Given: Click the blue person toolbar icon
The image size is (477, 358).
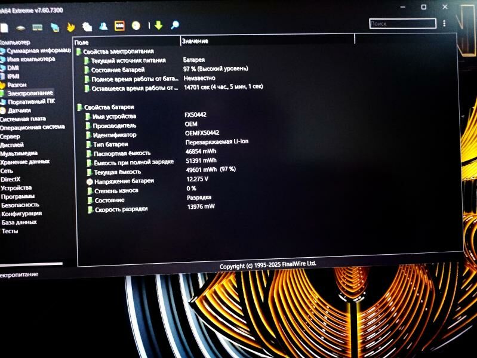Looking at the screenshot, I should 103,26.
